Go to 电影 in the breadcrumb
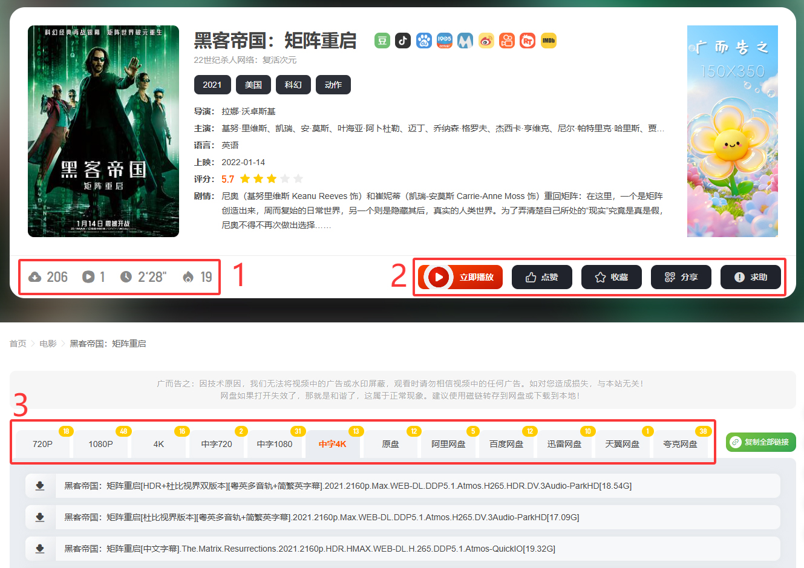The height and width of the screenshot is (568, 804). click(48, 344)
